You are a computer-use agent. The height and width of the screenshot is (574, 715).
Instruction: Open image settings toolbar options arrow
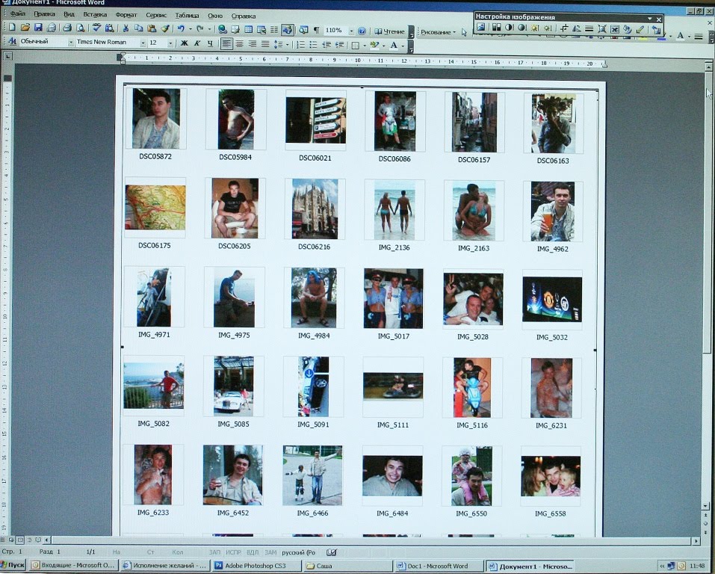point(649,18)
